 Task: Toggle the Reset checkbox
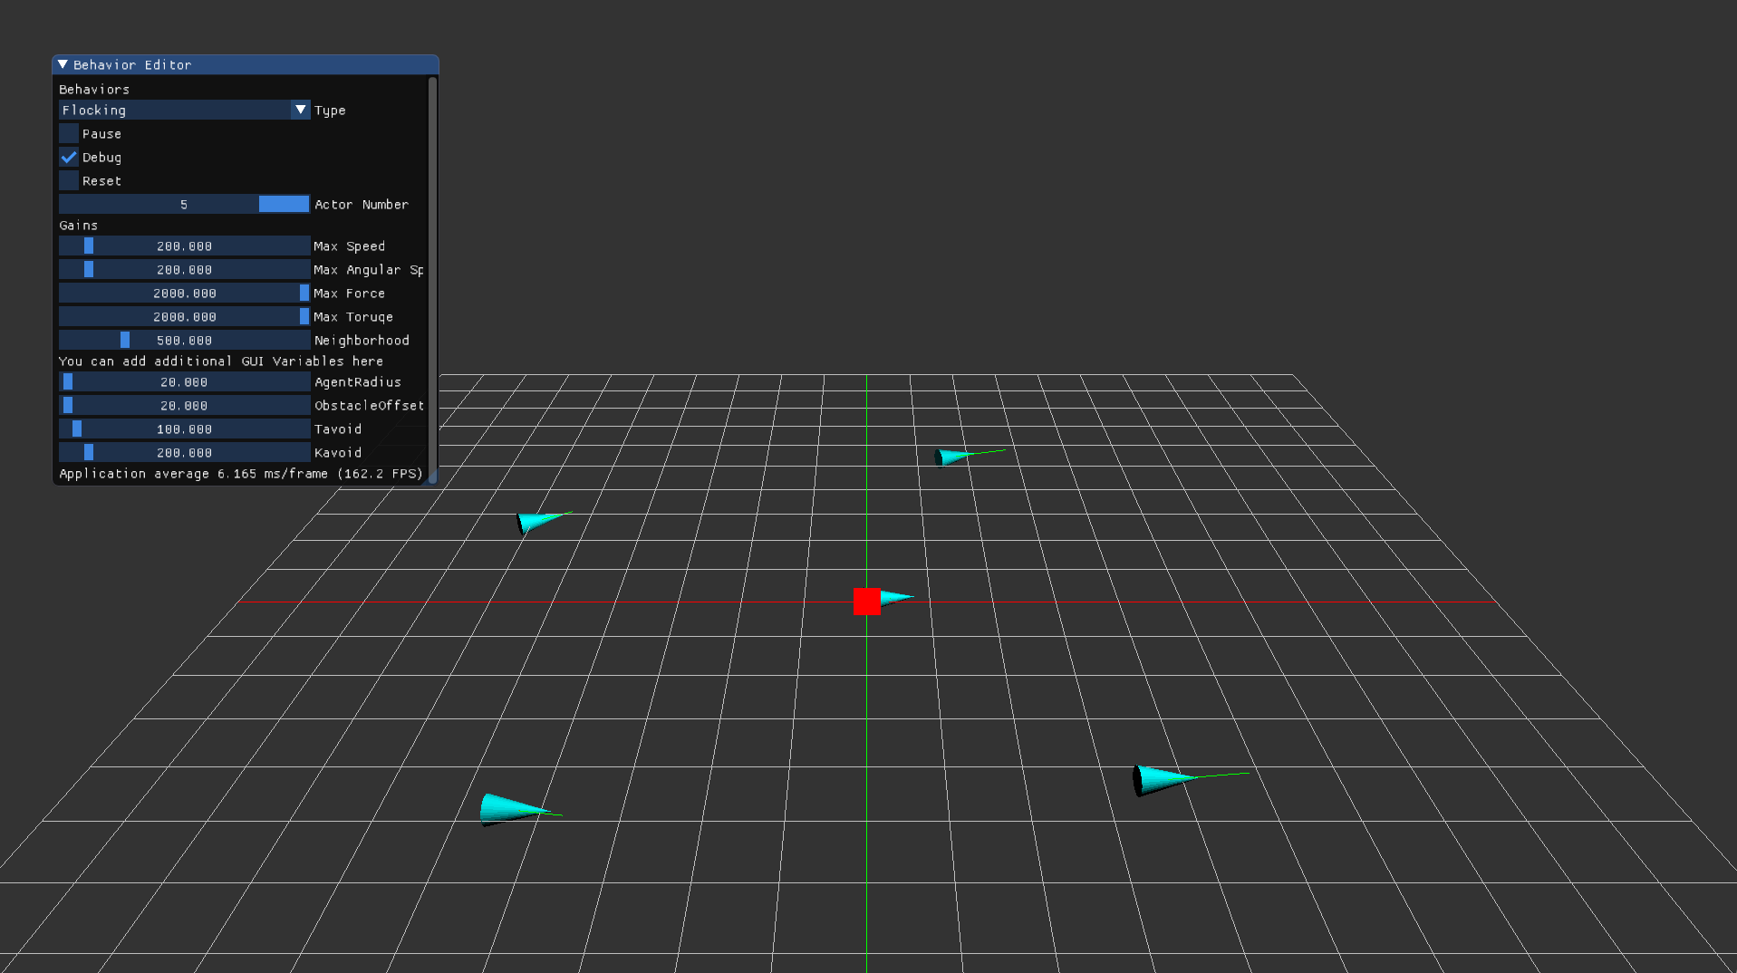[68, 180]
